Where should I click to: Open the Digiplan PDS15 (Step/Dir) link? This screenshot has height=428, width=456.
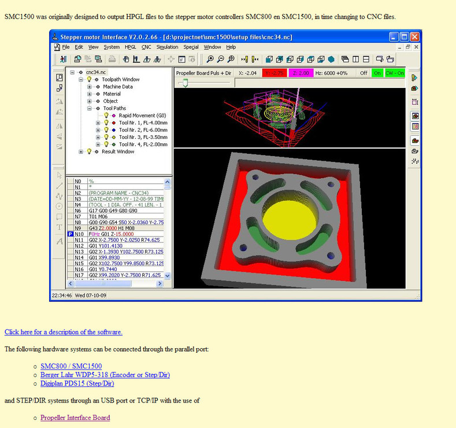point(77,383)
